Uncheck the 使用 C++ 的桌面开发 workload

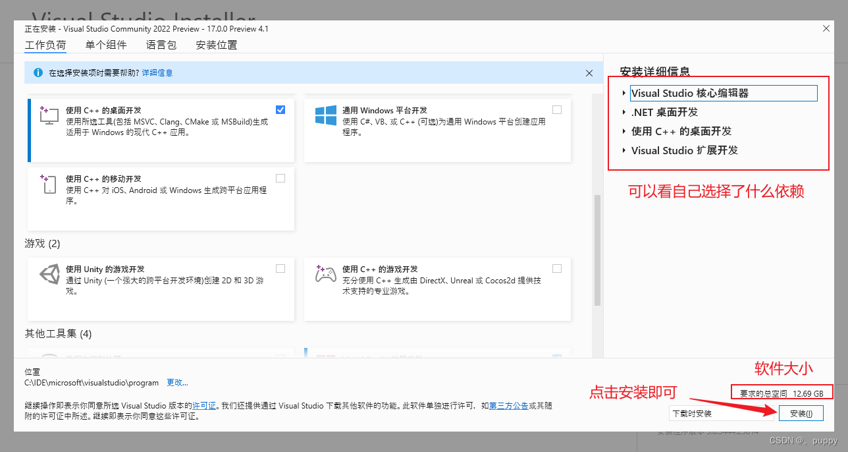tap(280, 109)
